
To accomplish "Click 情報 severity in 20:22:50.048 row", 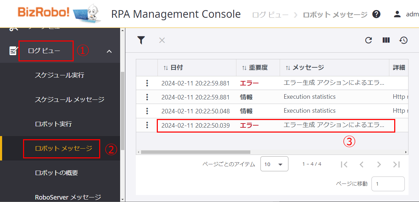I will 246,111.
